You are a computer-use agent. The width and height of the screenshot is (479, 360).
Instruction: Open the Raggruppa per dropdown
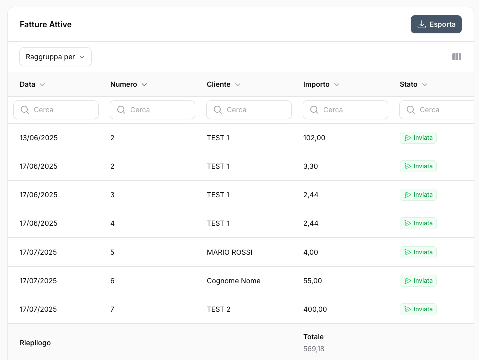click(x=55, y=57)
